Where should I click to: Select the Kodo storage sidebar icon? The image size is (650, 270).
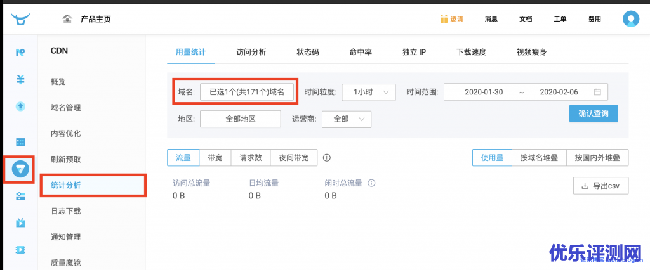tap(20, 52)
